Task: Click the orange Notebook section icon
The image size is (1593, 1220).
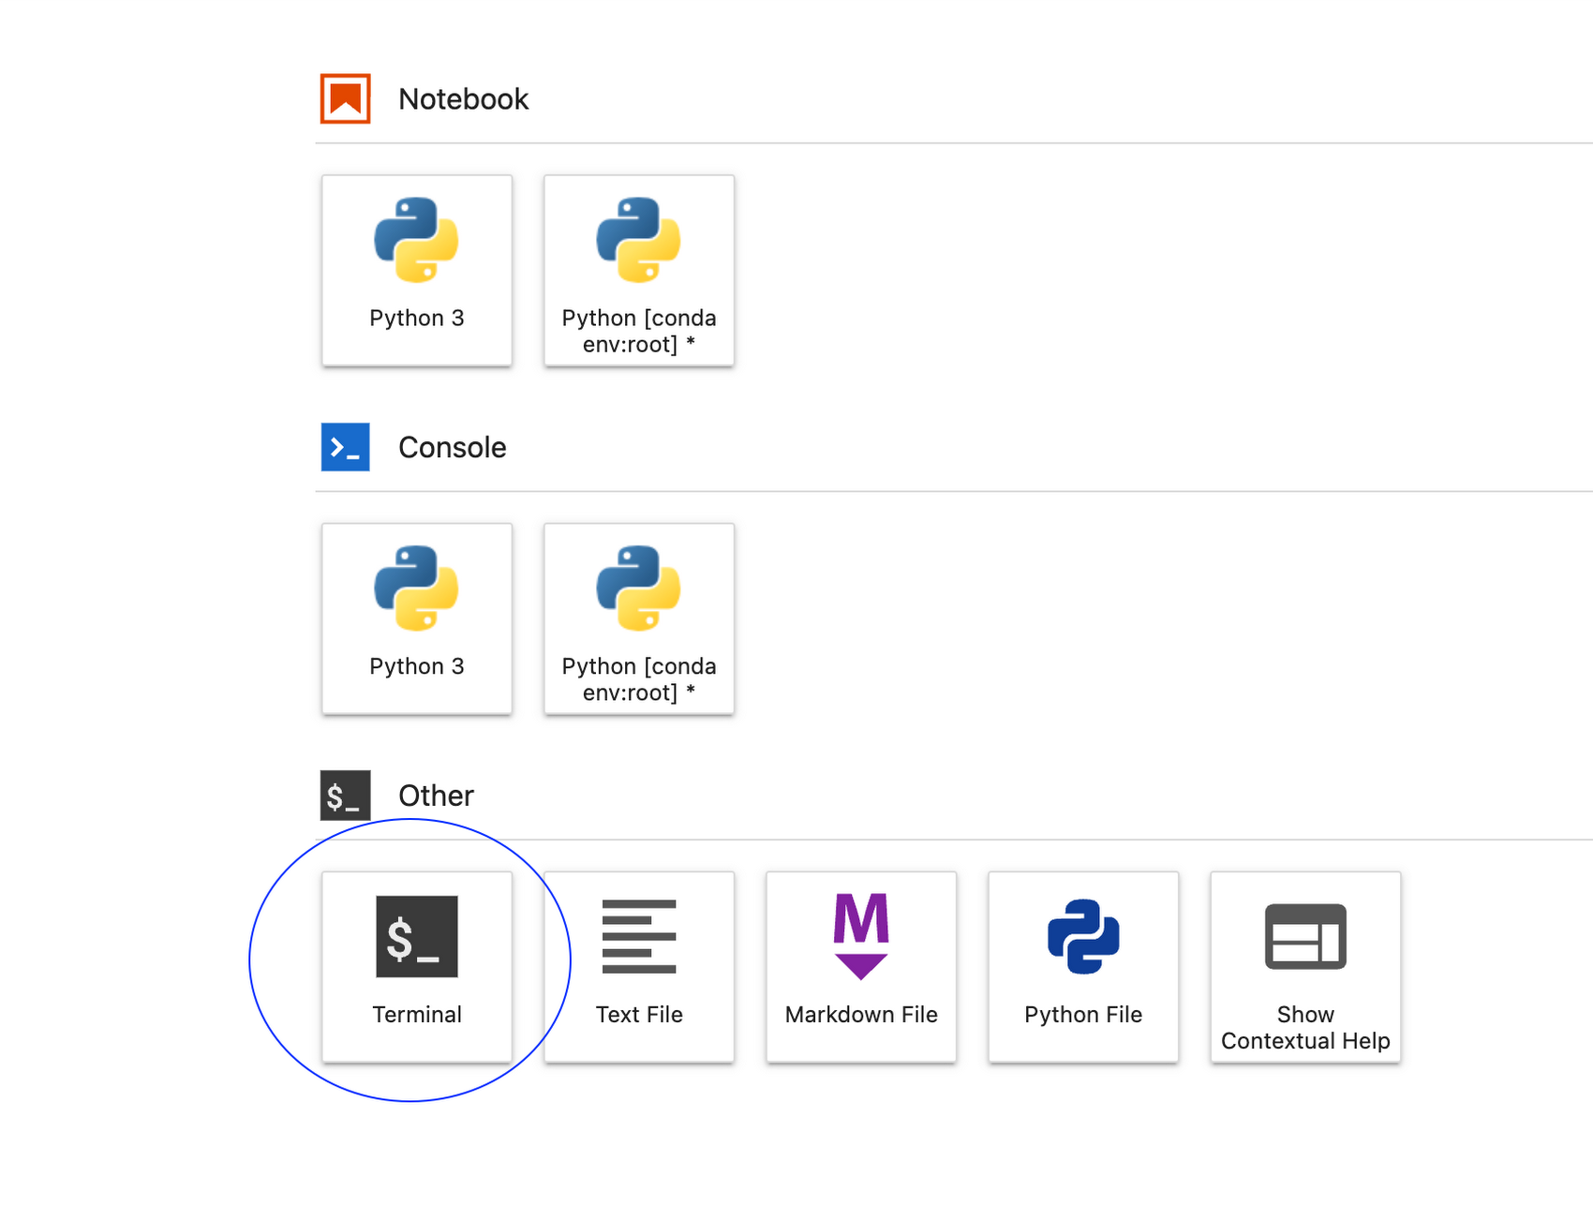Action: 346,98
